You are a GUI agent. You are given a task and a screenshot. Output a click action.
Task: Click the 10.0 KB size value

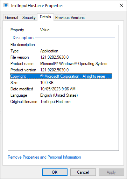47,83
